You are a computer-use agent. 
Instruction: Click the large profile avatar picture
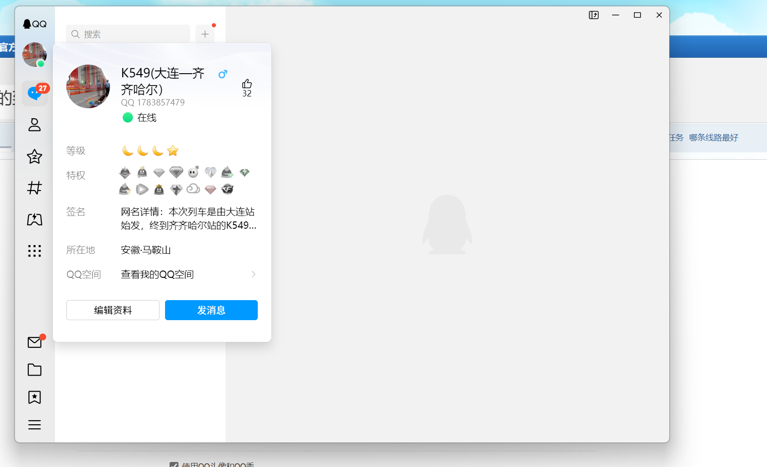pos(88,86)
